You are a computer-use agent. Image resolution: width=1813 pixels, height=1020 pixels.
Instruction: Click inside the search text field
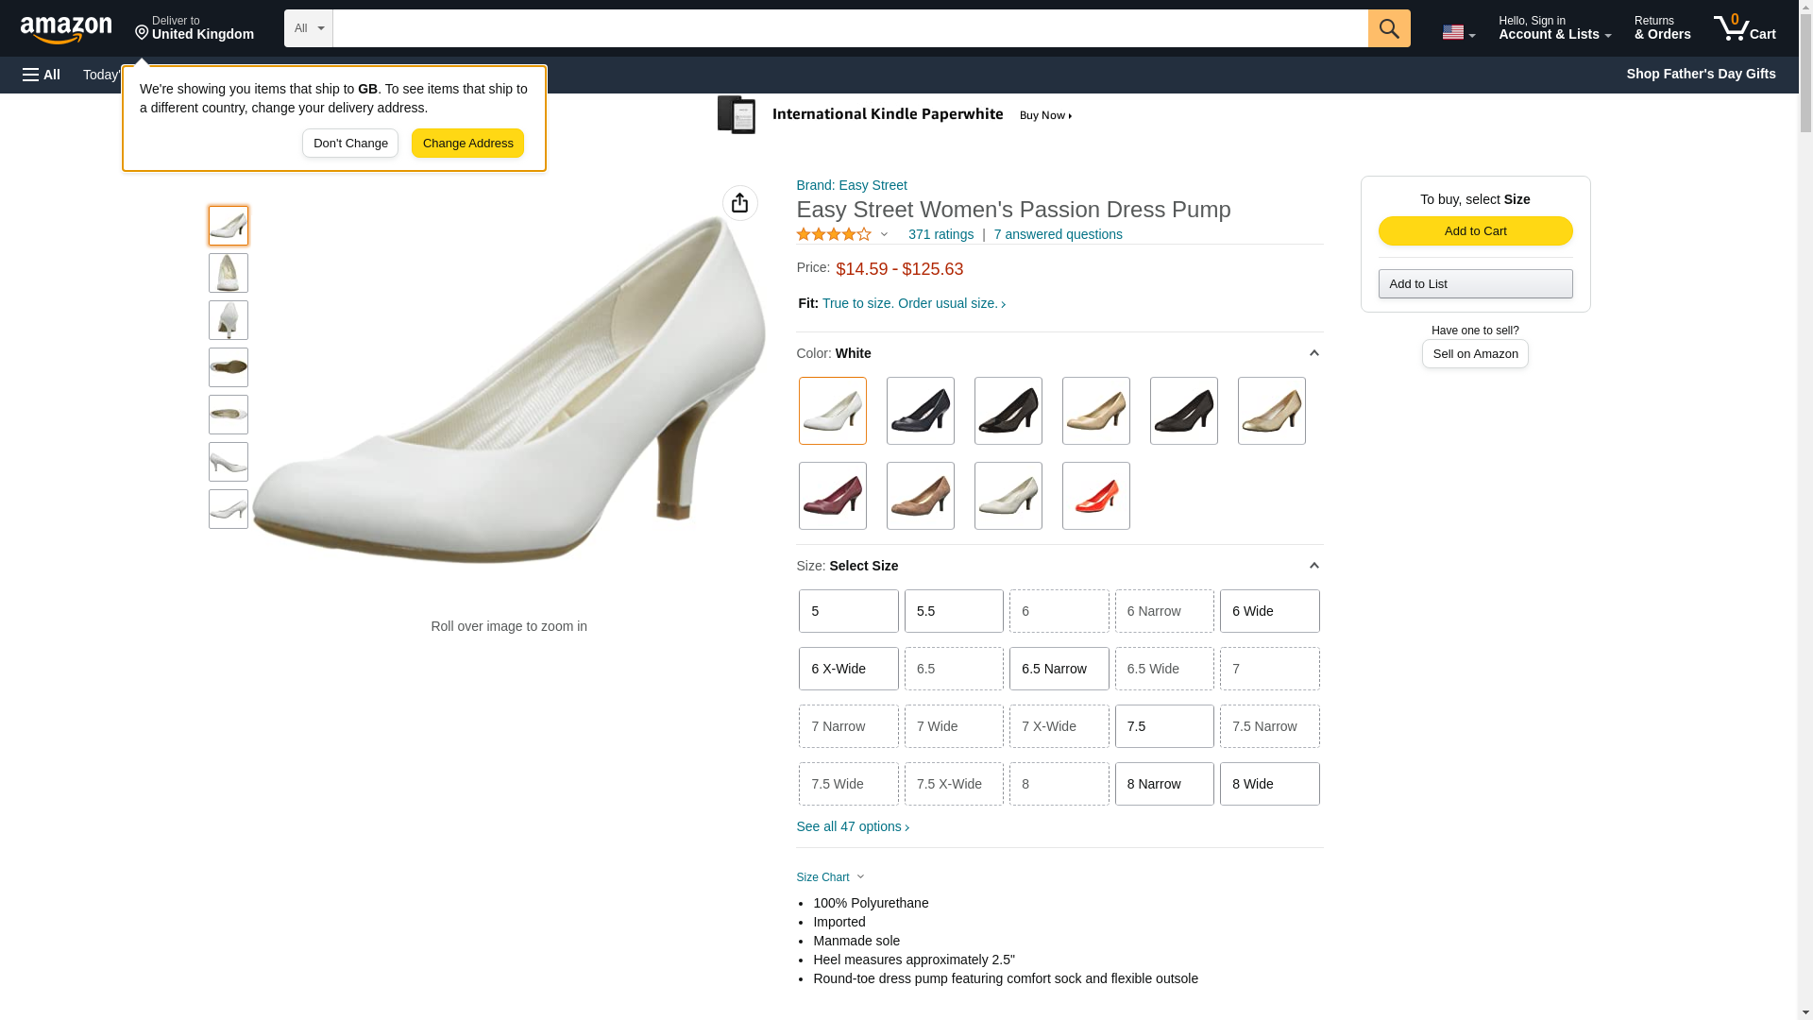[x=850, y=28]
